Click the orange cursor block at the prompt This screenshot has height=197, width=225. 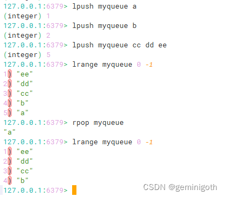coord(74,190)
